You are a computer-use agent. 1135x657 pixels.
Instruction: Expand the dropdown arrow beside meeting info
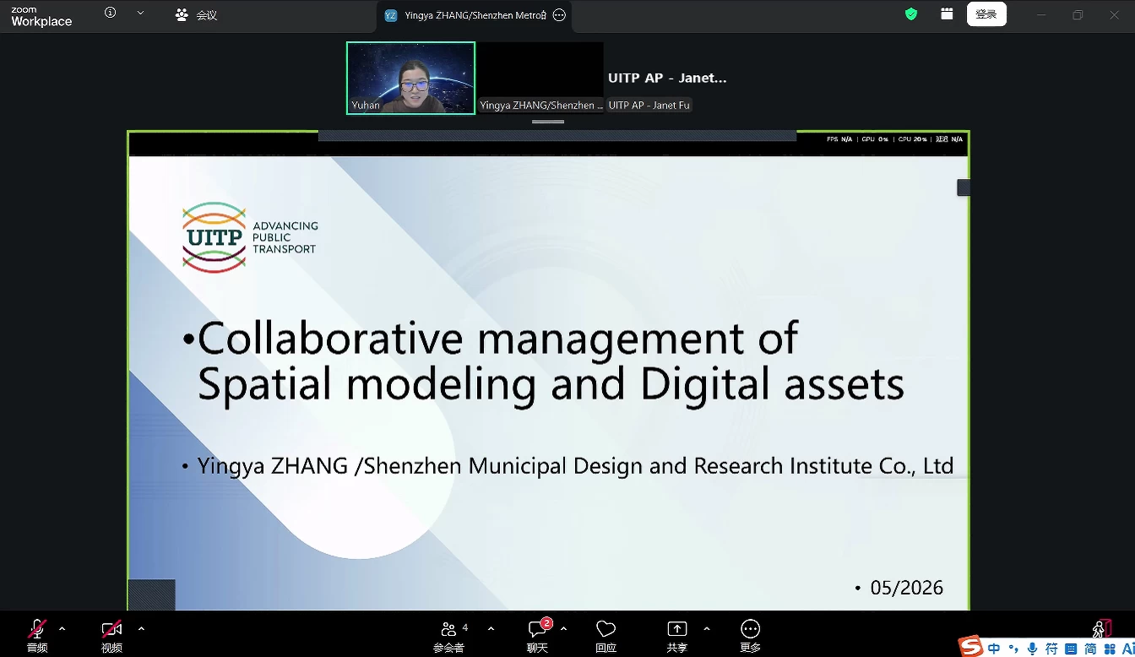tap(140, 14)
